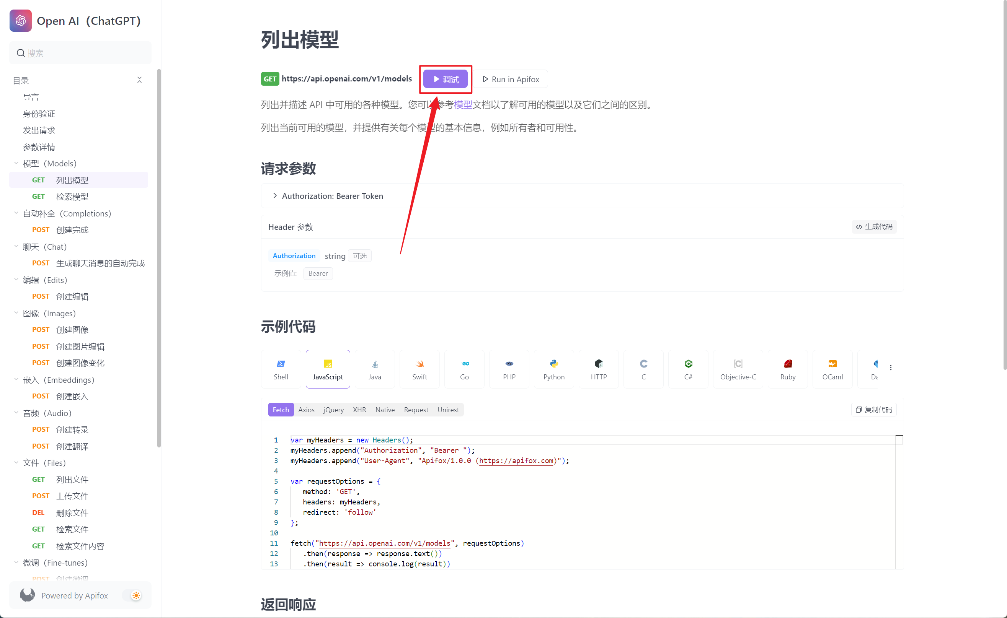Click the search input field
Image resolution: width=1007 pixels, height=618 pixels.
click(x=80, y=53)
